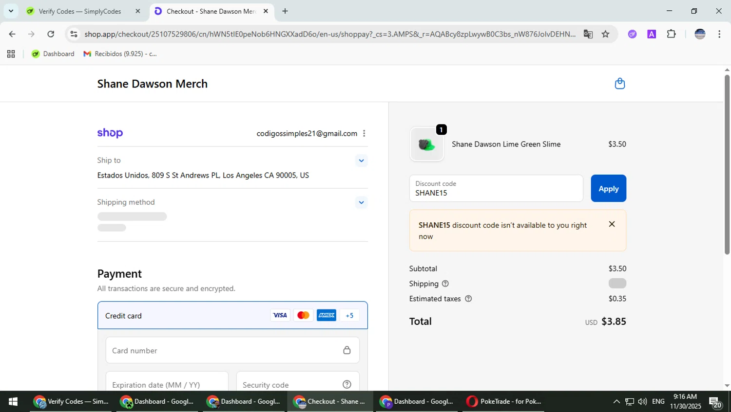This screenshot has width=731, height=412.
Task: Open the volume control in tray
Action: point(642,401)
